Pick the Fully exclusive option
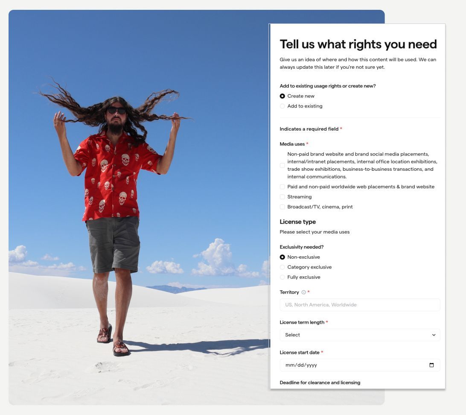This screenshot has height=415, width=466. (283, 278)
